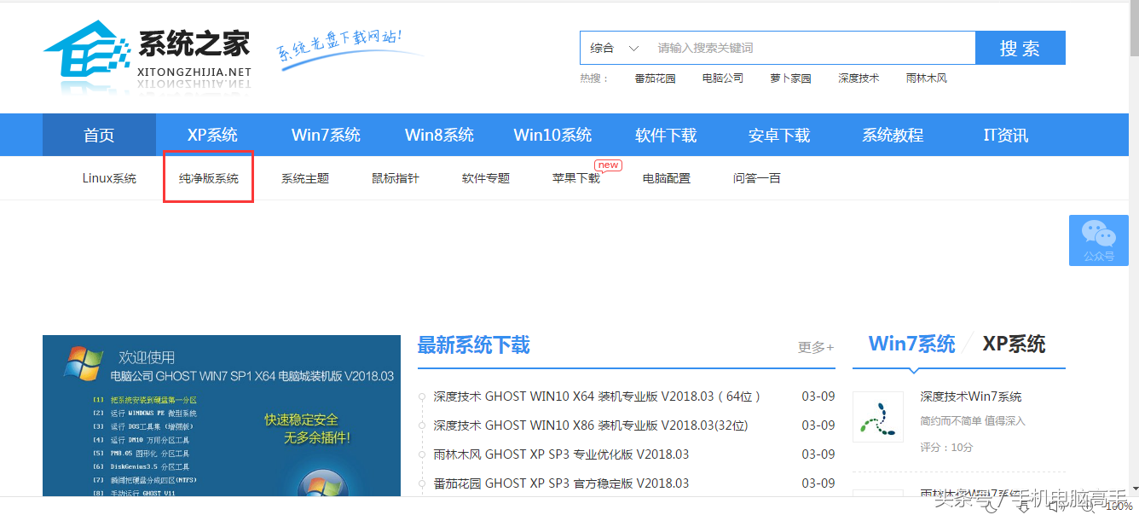Viewport: 1139px width, 515px height.
Task: Open the 电脑公司 hot search link
Action: click(x=723, y=78)
